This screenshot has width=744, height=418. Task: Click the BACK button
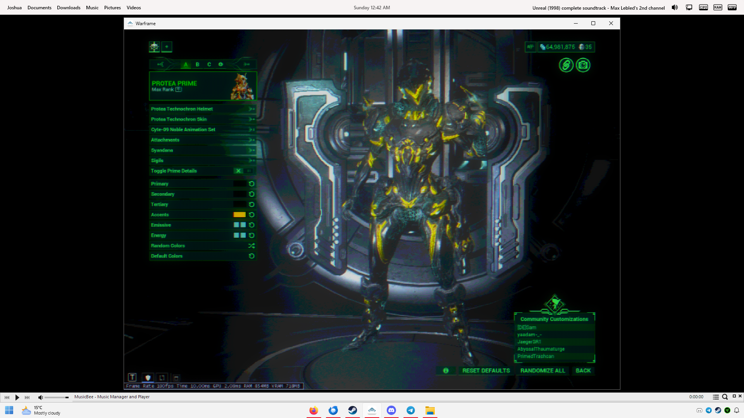click(583, 371)
